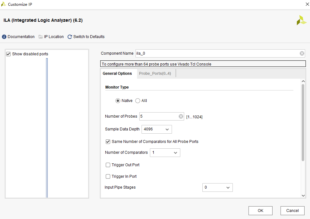The image size is (310, 219).
Task: Click the Documentation link
Action: [21, 37]
